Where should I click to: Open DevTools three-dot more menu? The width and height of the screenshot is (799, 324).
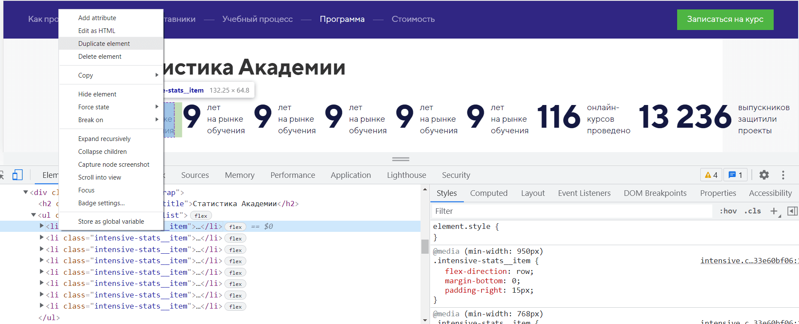[x=783, y=175]
